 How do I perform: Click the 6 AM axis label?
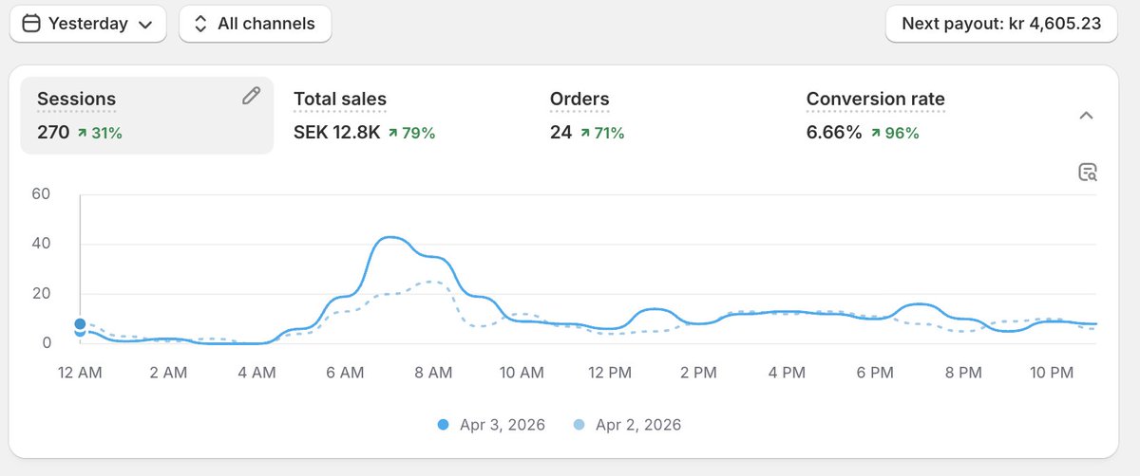pos(345,374)
